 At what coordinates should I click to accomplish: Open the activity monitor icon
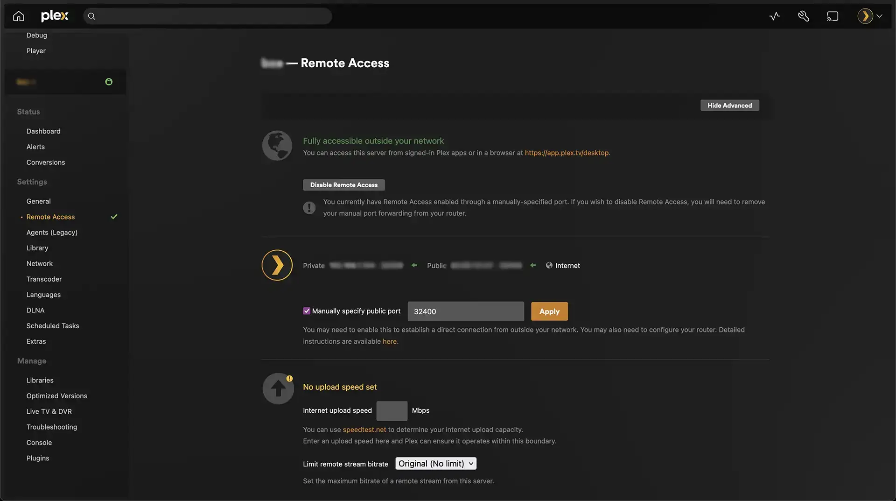click(774, 15)
